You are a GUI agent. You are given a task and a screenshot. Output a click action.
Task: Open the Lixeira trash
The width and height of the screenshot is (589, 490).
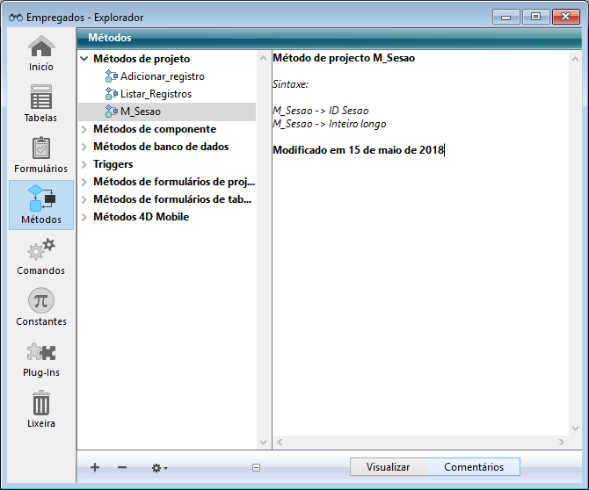[40, 409]
